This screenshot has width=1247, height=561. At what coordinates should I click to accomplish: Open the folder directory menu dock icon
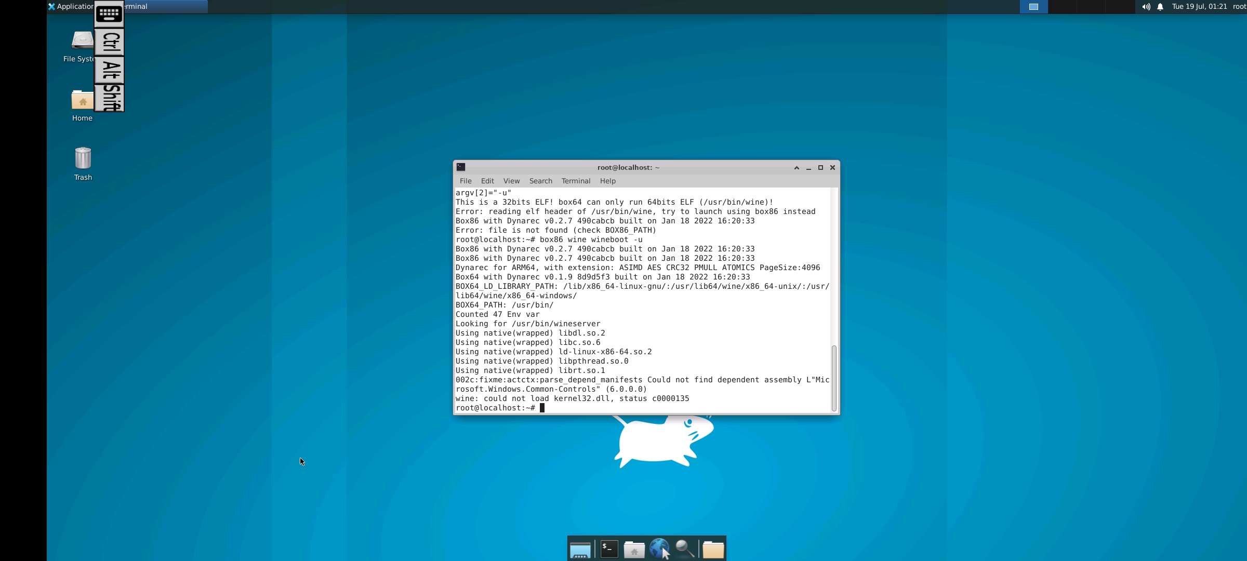coord(713,549)
